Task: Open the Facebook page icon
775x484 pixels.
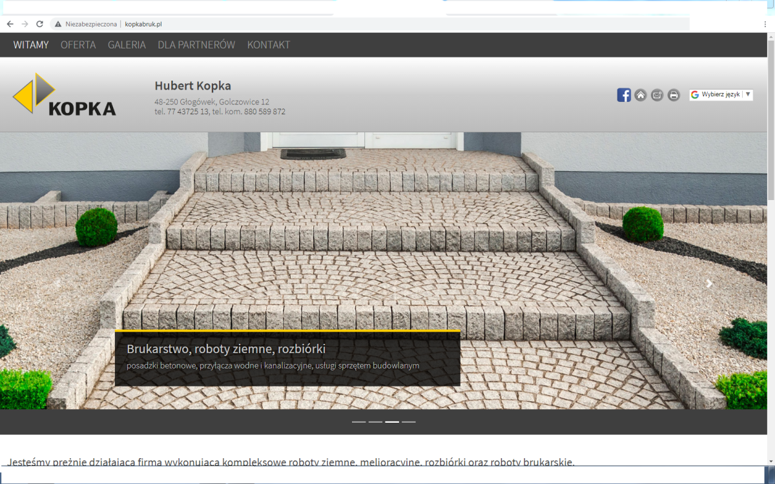Action: (x=624, y=95)
